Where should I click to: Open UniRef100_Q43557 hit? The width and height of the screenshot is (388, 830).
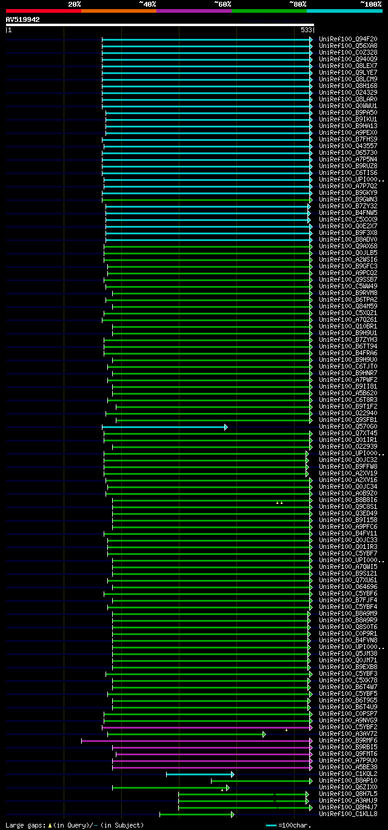[x=348, y=146]
